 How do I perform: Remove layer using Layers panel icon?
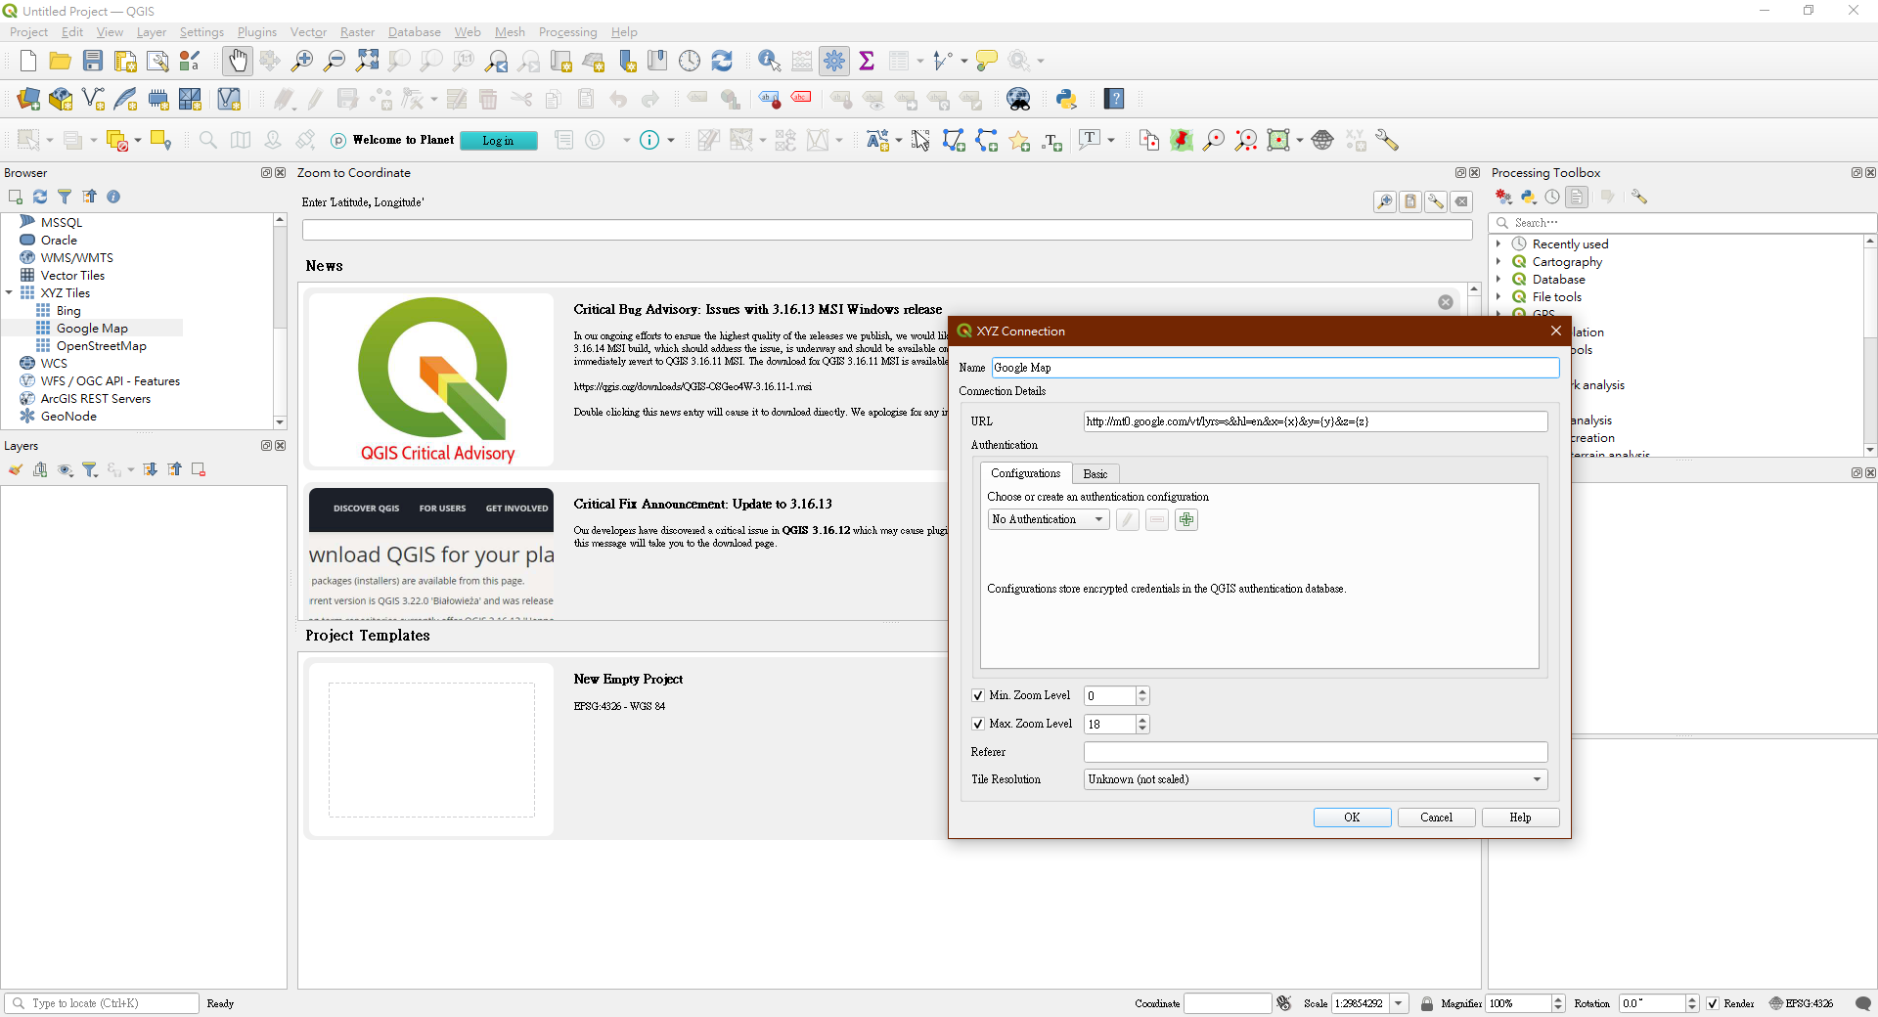tap(199, 469)
